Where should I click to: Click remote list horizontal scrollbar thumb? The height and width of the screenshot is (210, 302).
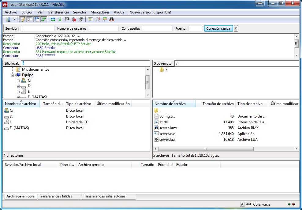(206, 149)
